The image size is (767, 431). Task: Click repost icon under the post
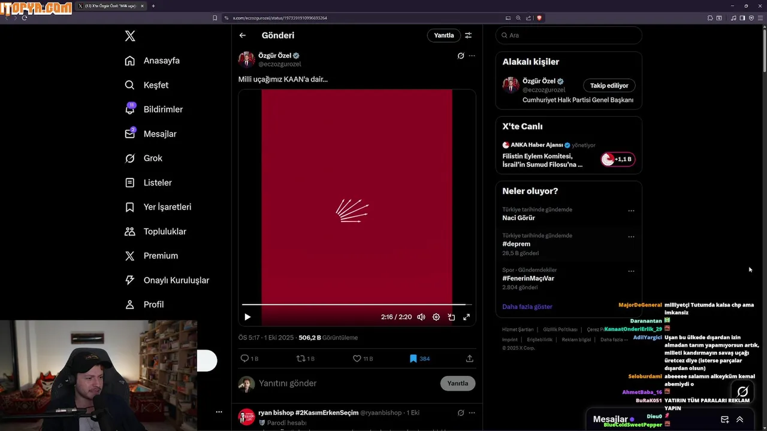(x=301, y=359)
